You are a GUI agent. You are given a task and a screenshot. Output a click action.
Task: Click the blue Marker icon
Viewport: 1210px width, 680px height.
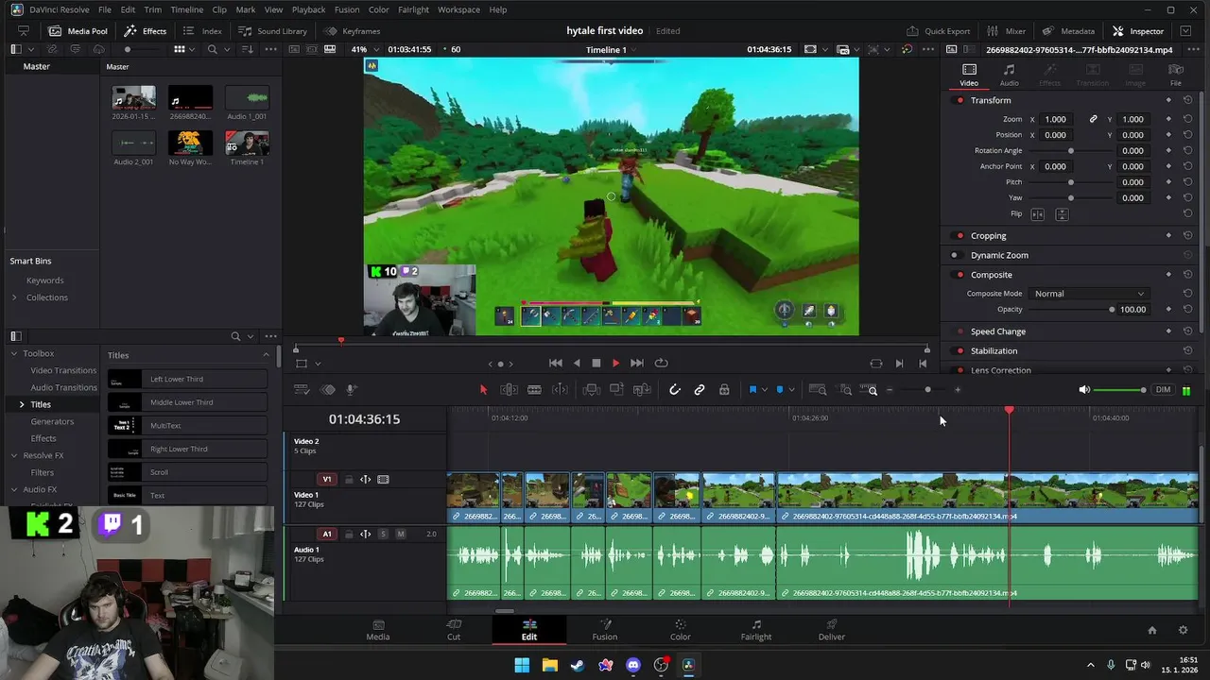coord(780,389)
